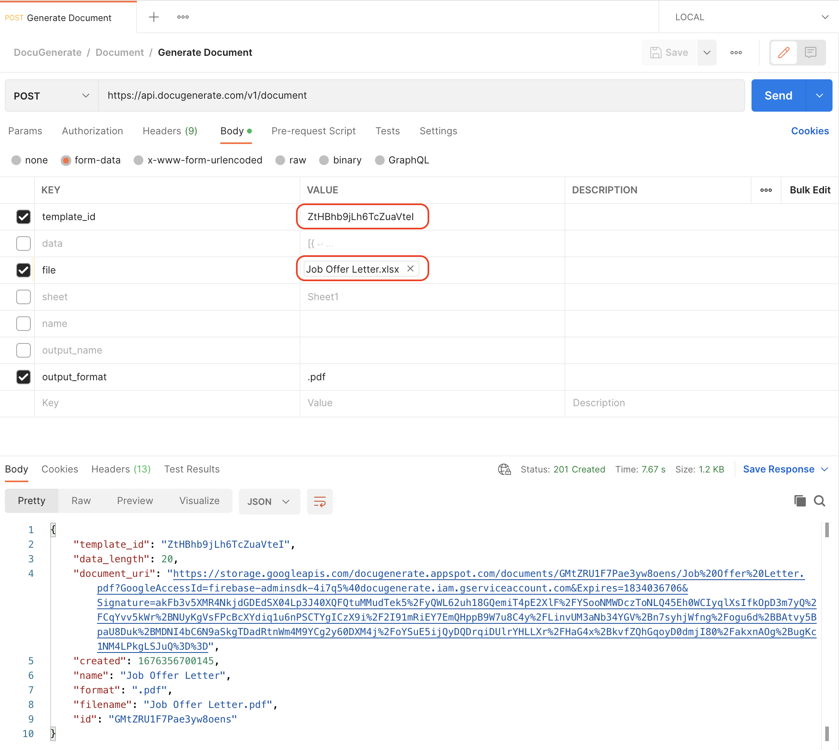Open the POST method dropdown
This screenshot has height=750, width=839.
[x=51, y=95]
